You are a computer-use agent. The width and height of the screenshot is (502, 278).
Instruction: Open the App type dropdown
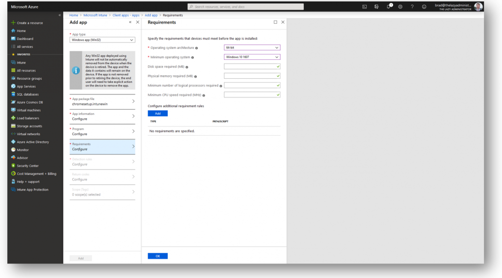click(103, 40)
